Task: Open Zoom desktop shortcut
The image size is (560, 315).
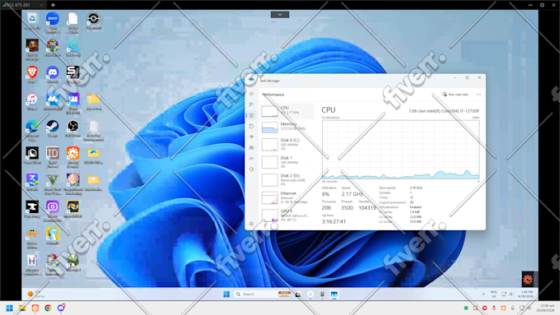Action: pos(53,22)
